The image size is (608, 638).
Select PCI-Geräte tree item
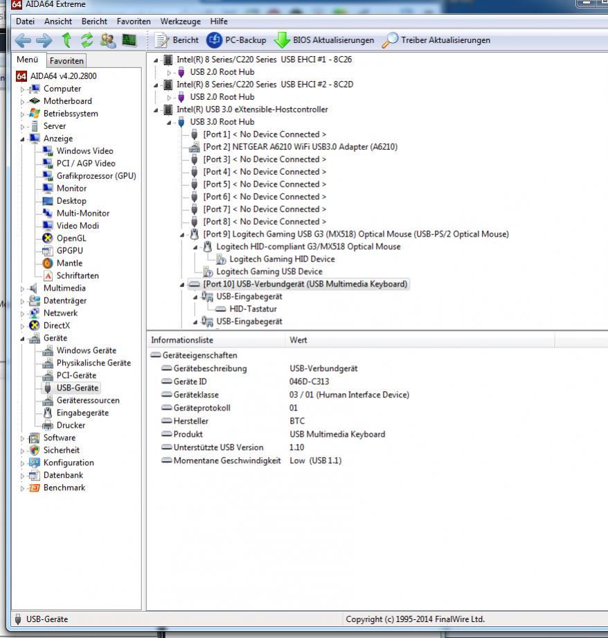point(76,376)
